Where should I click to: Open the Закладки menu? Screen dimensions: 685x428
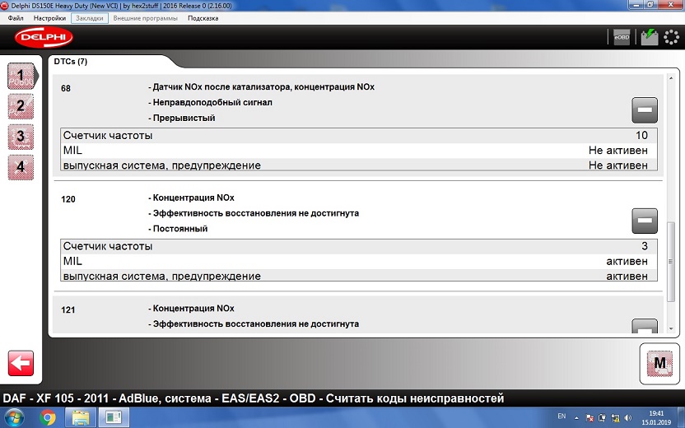(x=90, y=18)
